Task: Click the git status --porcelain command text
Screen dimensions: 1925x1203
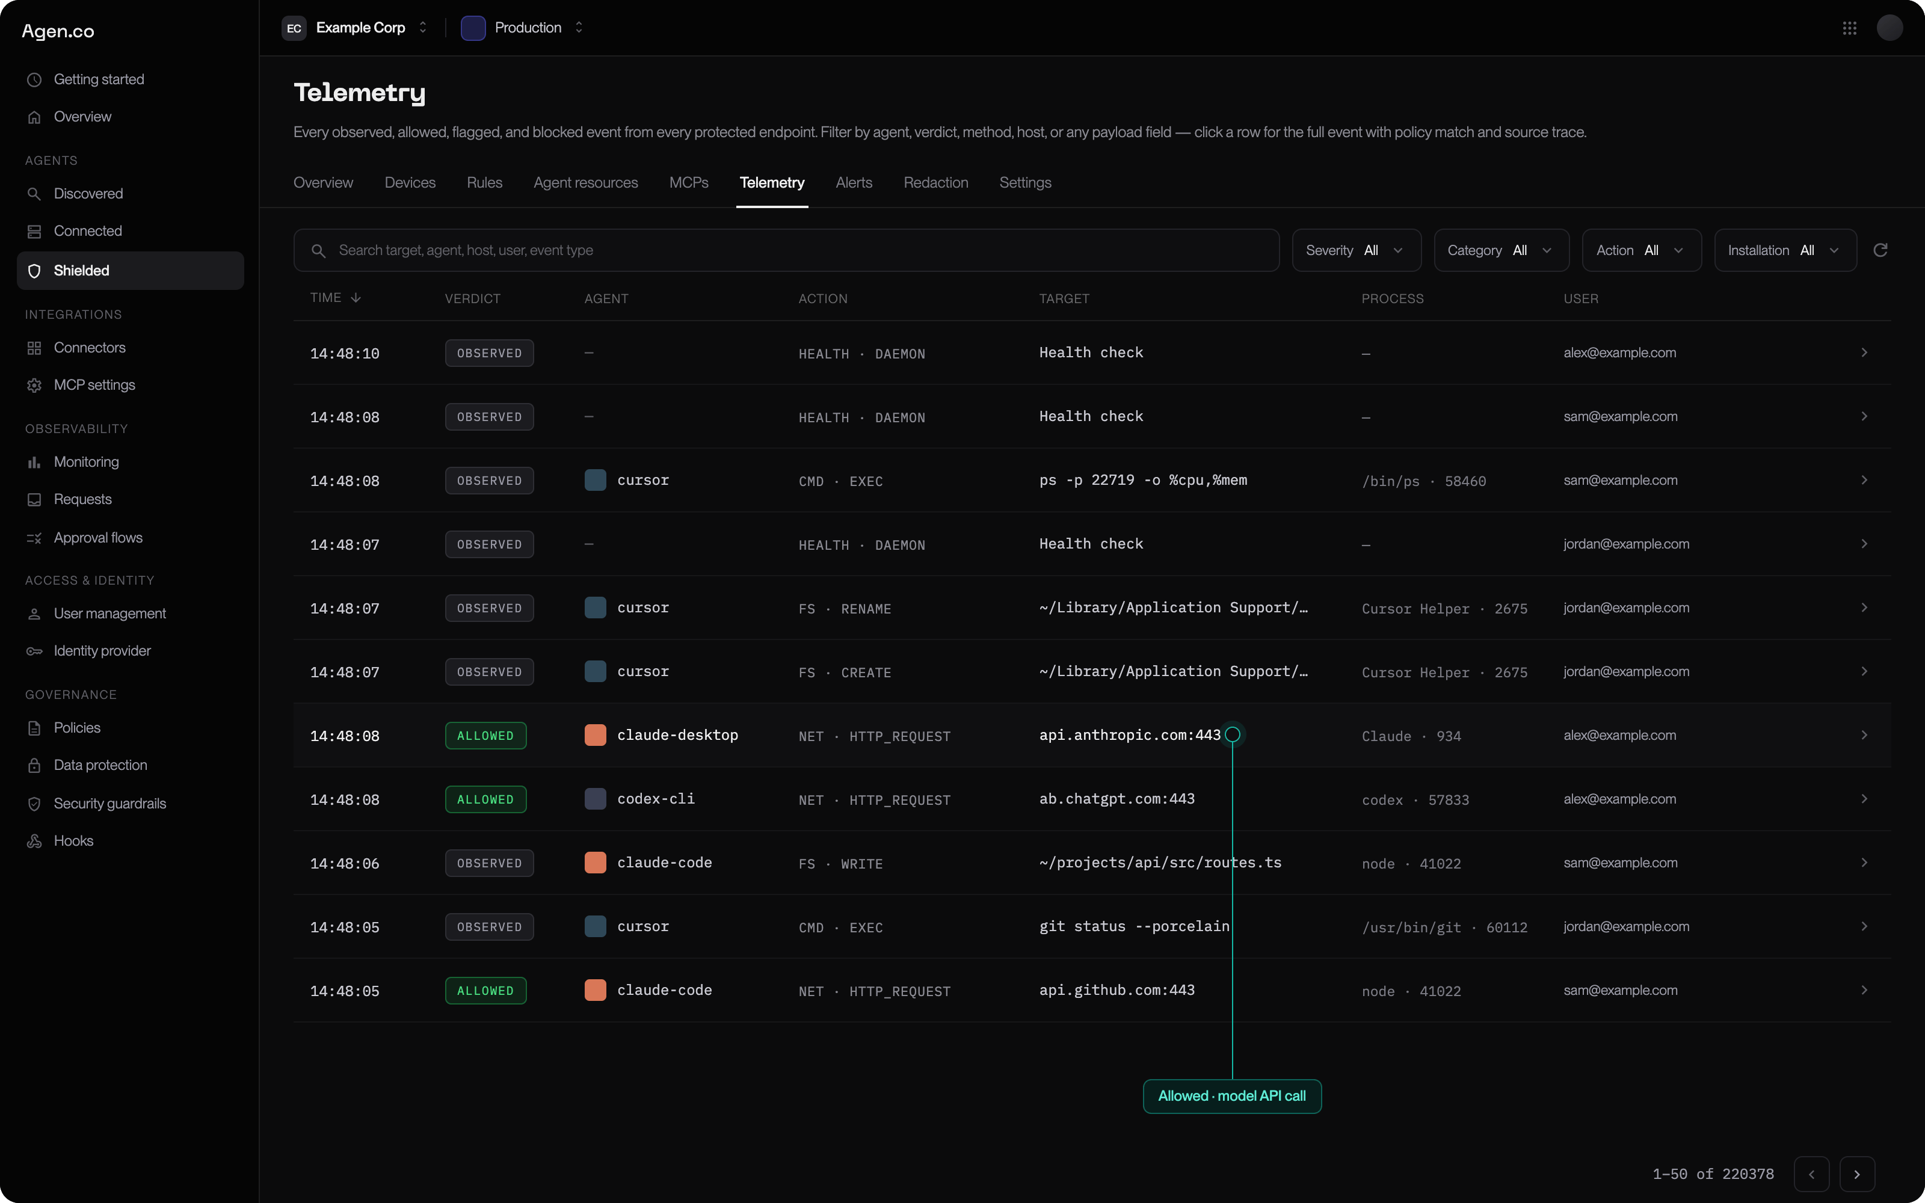Action: (x=1135, y=926)
